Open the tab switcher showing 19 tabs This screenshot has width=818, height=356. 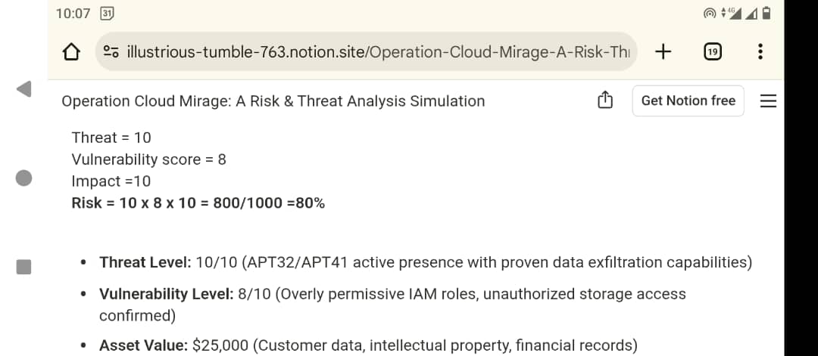(x=713, y=51)
